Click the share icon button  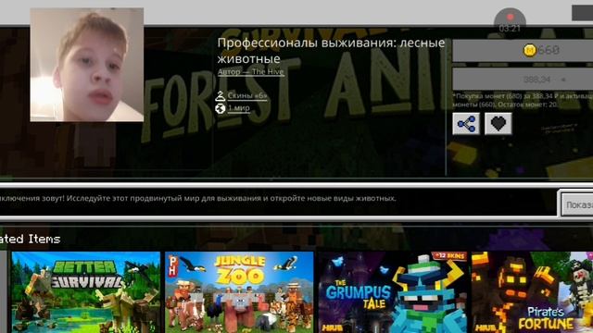pyautogui.click(x=466, y=123)
